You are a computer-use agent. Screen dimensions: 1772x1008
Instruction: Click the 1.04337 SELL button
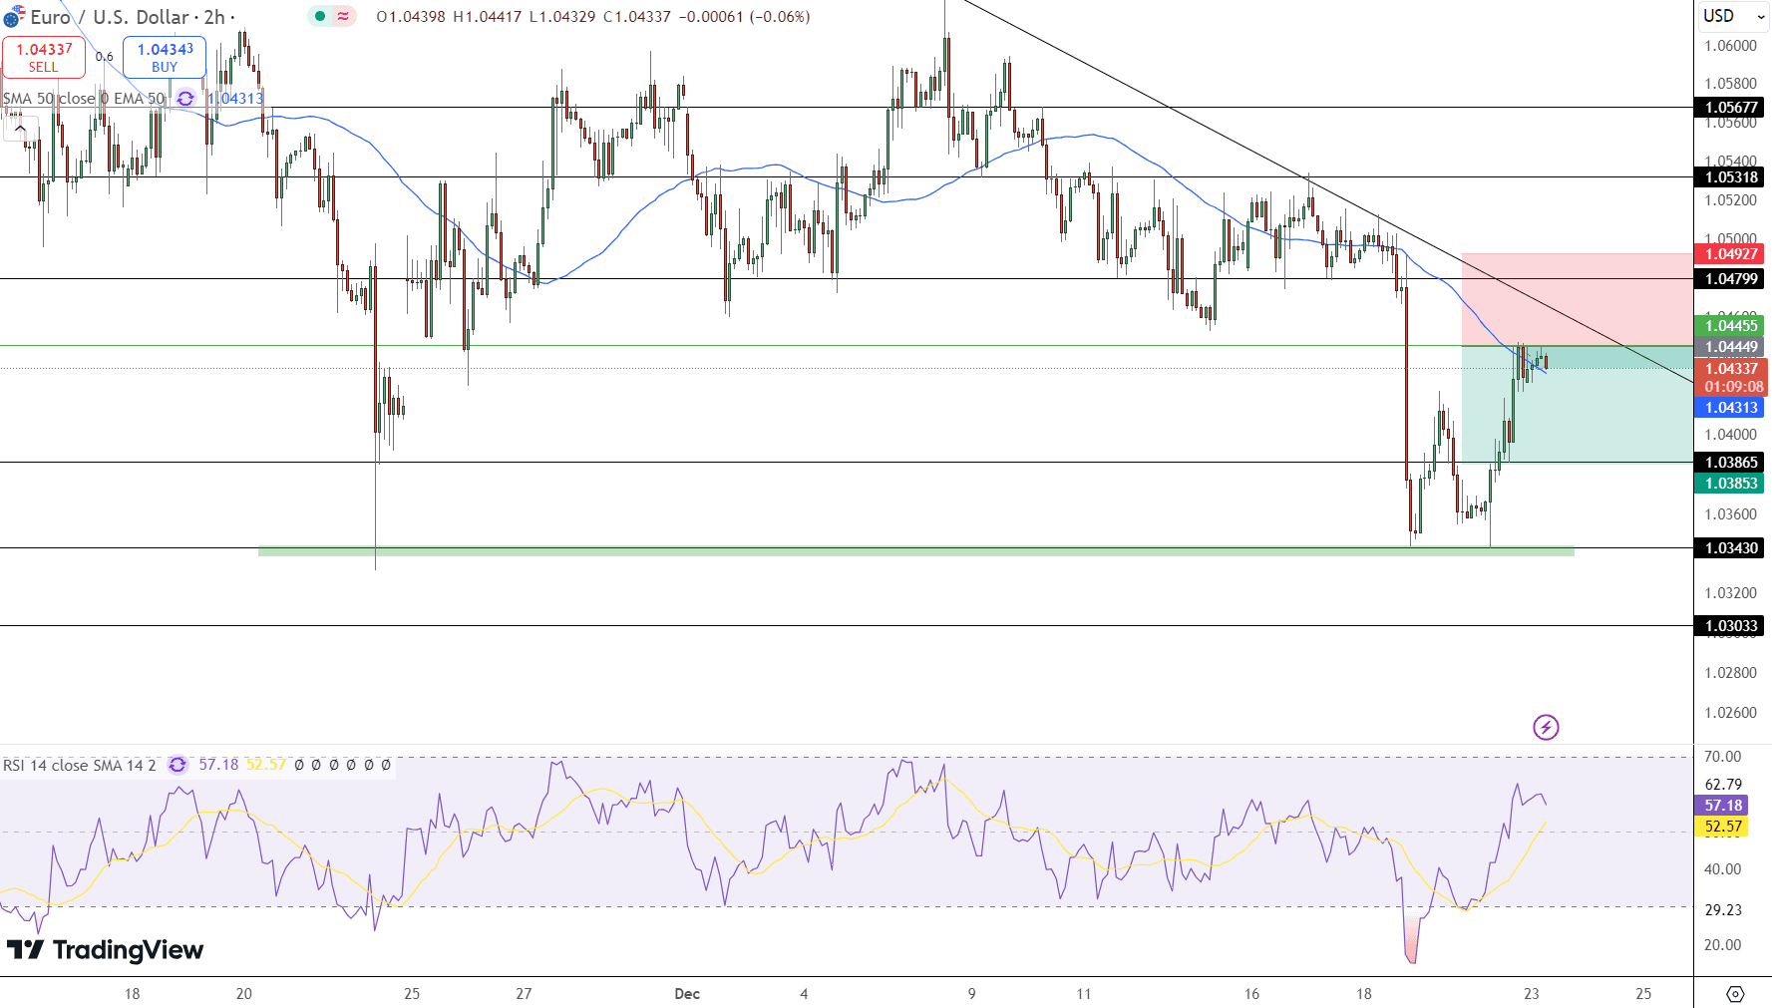44,57
